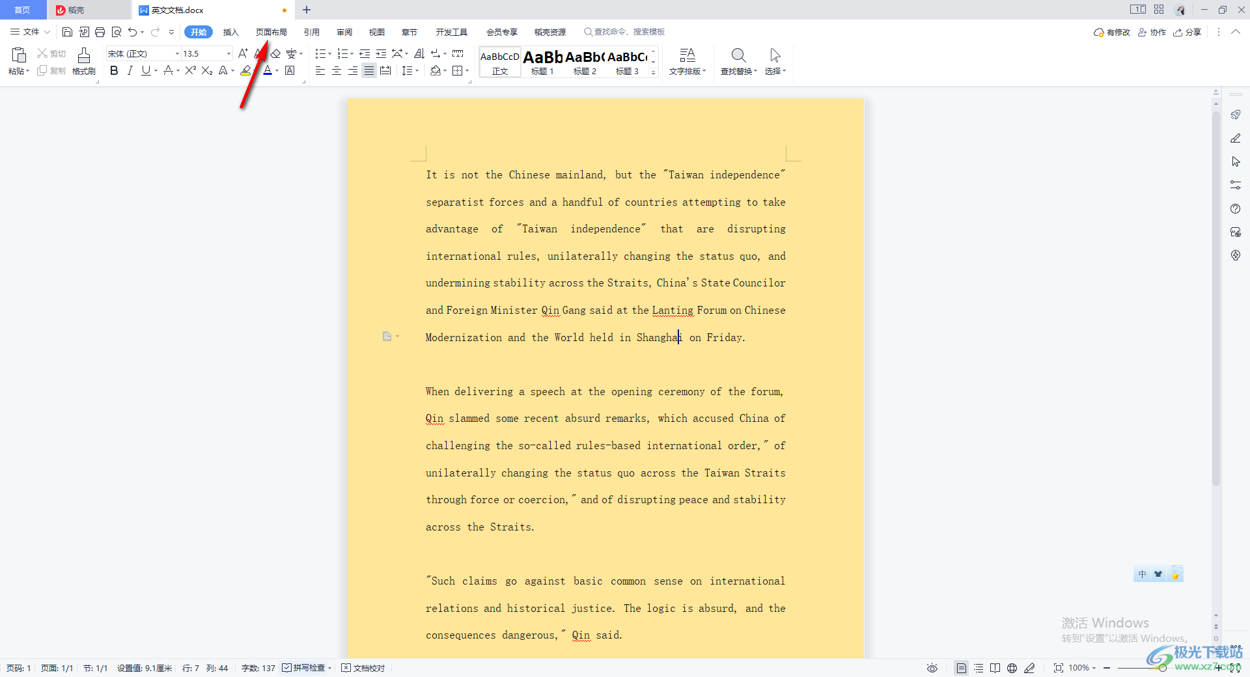Image resolution: width=1250 pixels, height=677 pixels.
Task: Open Text Layout (文字排版) tool
Action: pos(687,61)
